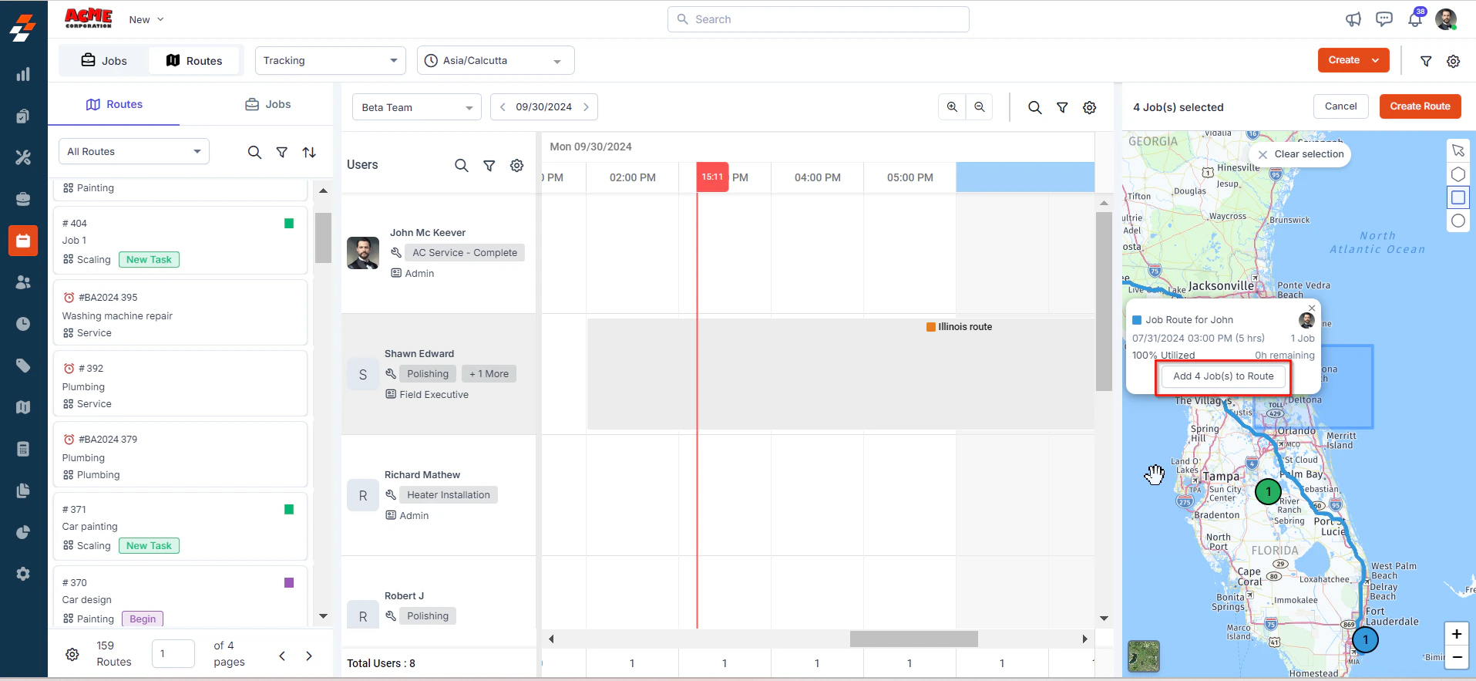Toggle the rectangle selection tool on map
Viewport: 1476px width, 681px height.
(1458, 197)
